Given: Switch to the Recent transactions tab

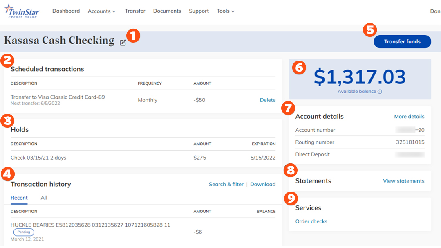Looking at the screenshot, I should (19, 198).
